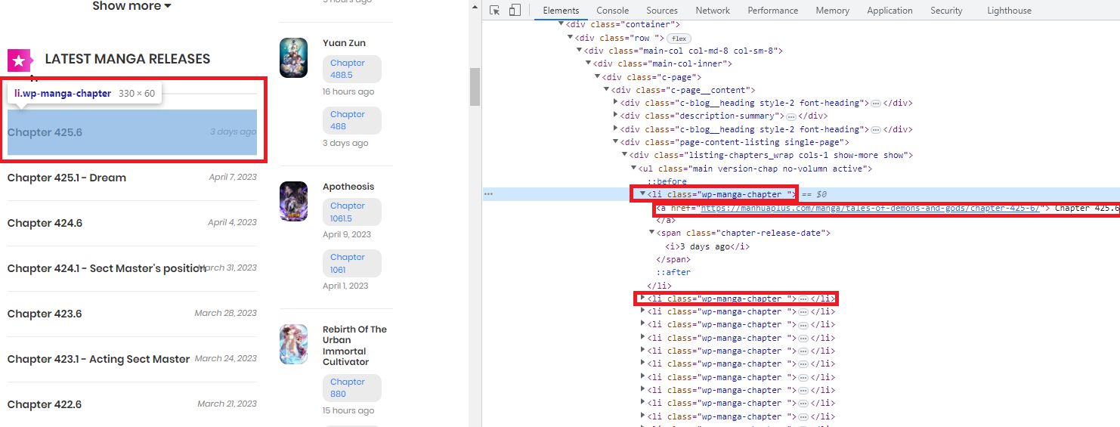Click the star icon beside Latest Manga Releases
This screenshot has width=1120, height=427.
20,60
